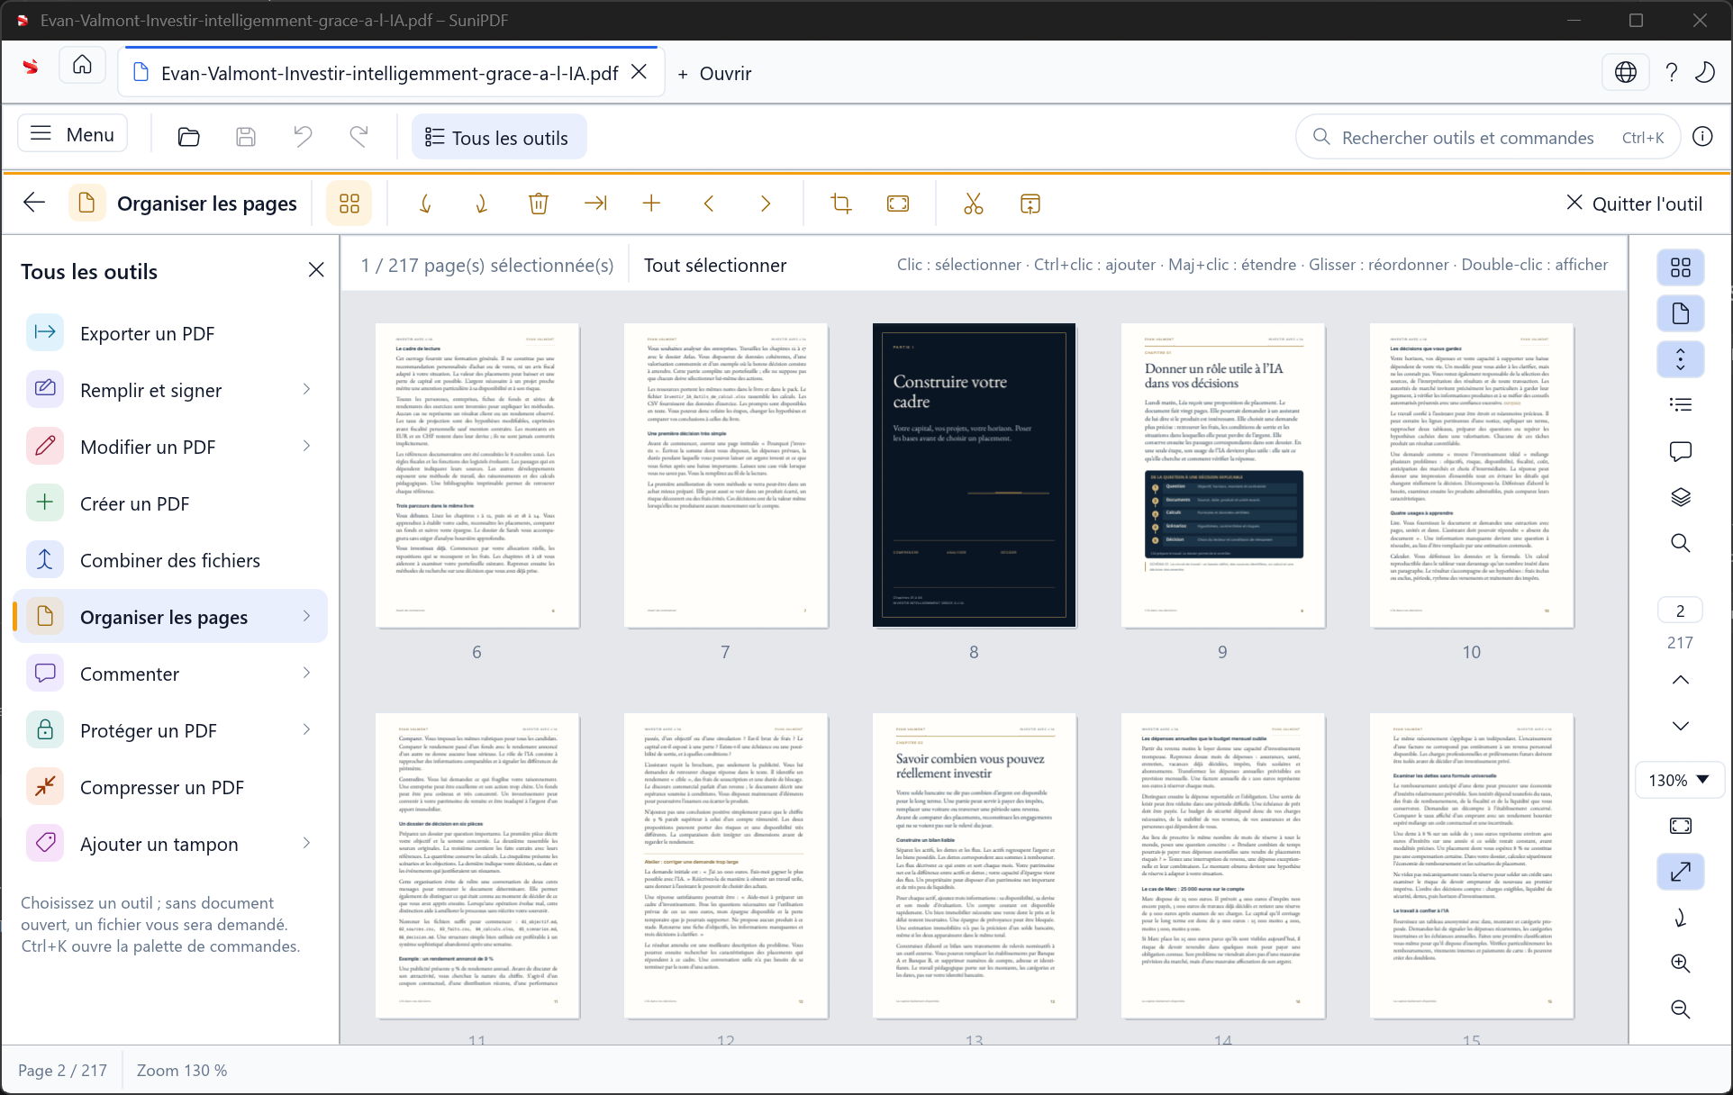The height and width of the screenshot is (1095, 1733).
Task: Click Quitter l'outil
Action: 1634,204
